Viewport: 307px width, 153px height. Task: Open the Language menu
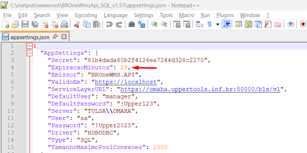(x=116, y=15)
